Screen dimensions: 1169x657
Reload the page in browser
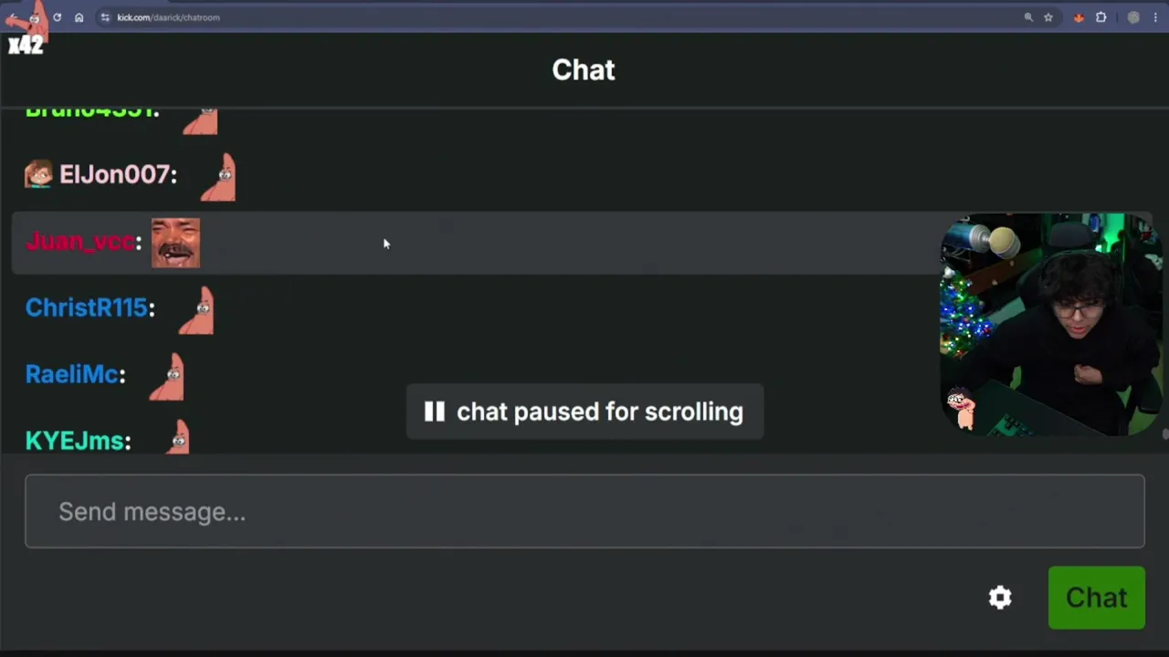[57, 17]
